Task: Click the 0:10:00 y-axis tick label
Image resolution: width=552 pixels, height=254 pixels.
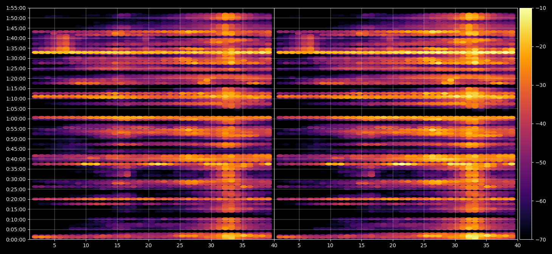Action: [16, 220]
